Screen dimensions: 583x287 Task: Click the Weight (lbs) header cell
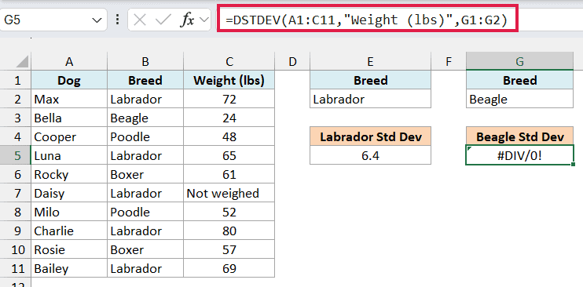pyautogui.click(x=229, y=80)
